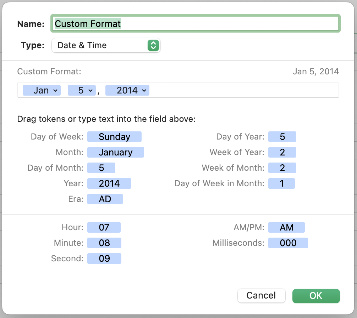Select the AM/PM token

click(x=286, y=227)
